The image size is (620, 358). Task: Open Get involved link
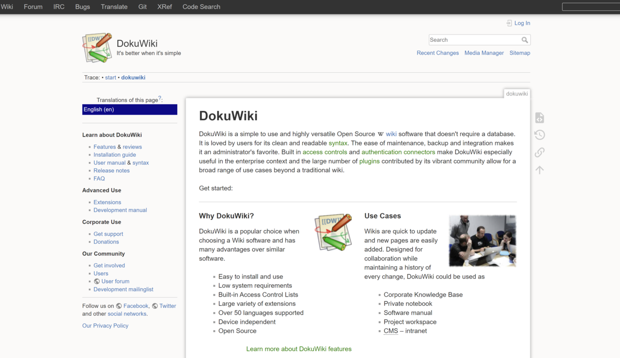coord(109,266)
